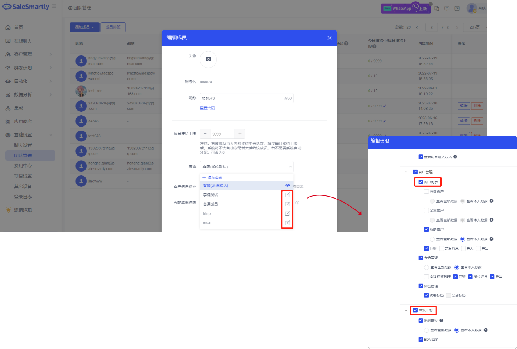This screenshot has height=349, width=517.
Task: Decrease daily reception limit with minus button
Action: point(205,134)
